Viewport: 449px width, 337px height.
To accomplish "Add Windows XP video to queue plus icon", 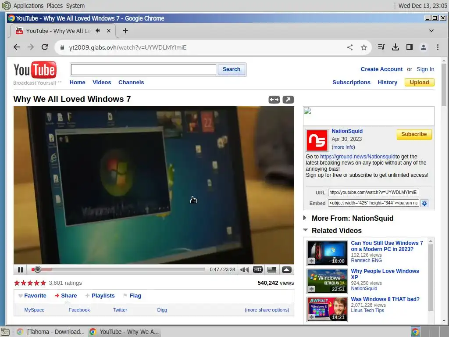I will pyautogui.click(x=312, y=289).
